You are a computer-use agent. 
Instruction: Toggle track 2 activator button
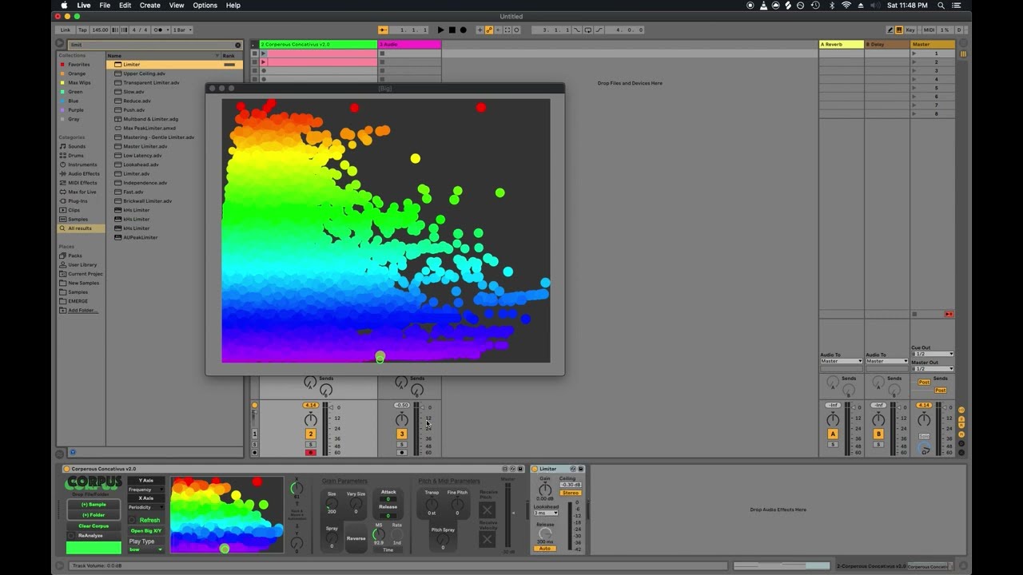coord(311,434)
